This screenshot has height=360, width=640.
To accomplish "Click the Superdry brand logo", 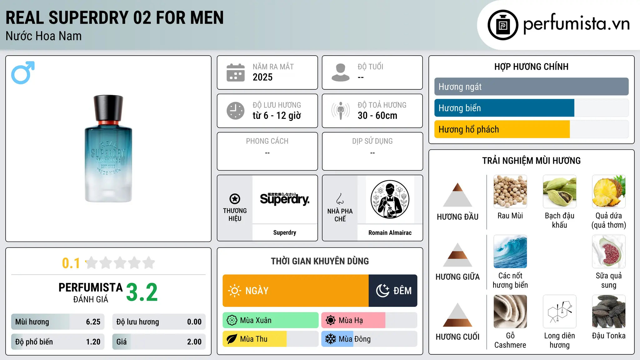I will 285,199.
